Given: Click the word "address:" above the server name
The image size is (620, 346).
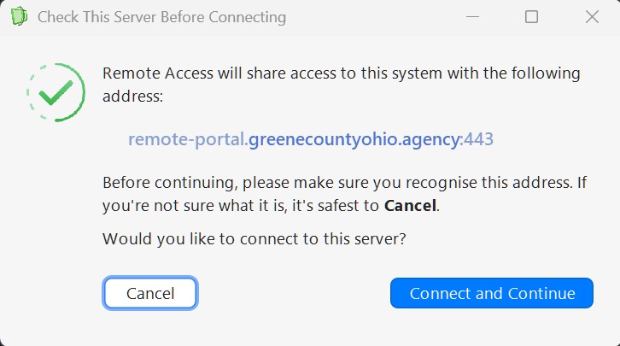Looking at the screenshot, I should [x=132, y=97].
